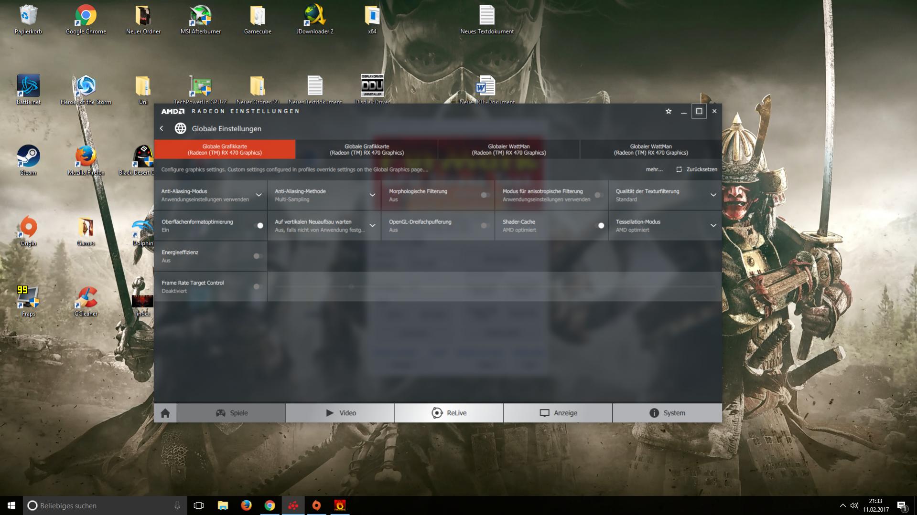917x515 pixels.
Task: Select the JDownloader 2 desktop shortcut
Action: pos(315,20)
